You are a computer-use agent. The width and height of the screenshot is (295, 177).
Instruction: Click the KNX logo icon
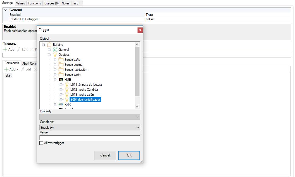pyautogui.click(x=61, y=105)
